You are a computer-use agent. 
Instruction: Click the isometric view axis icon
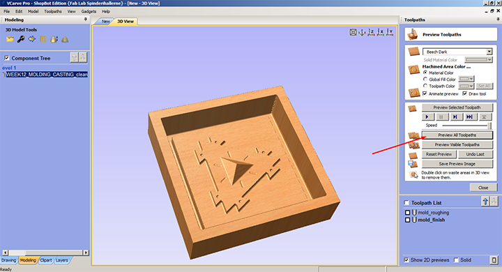362,32
